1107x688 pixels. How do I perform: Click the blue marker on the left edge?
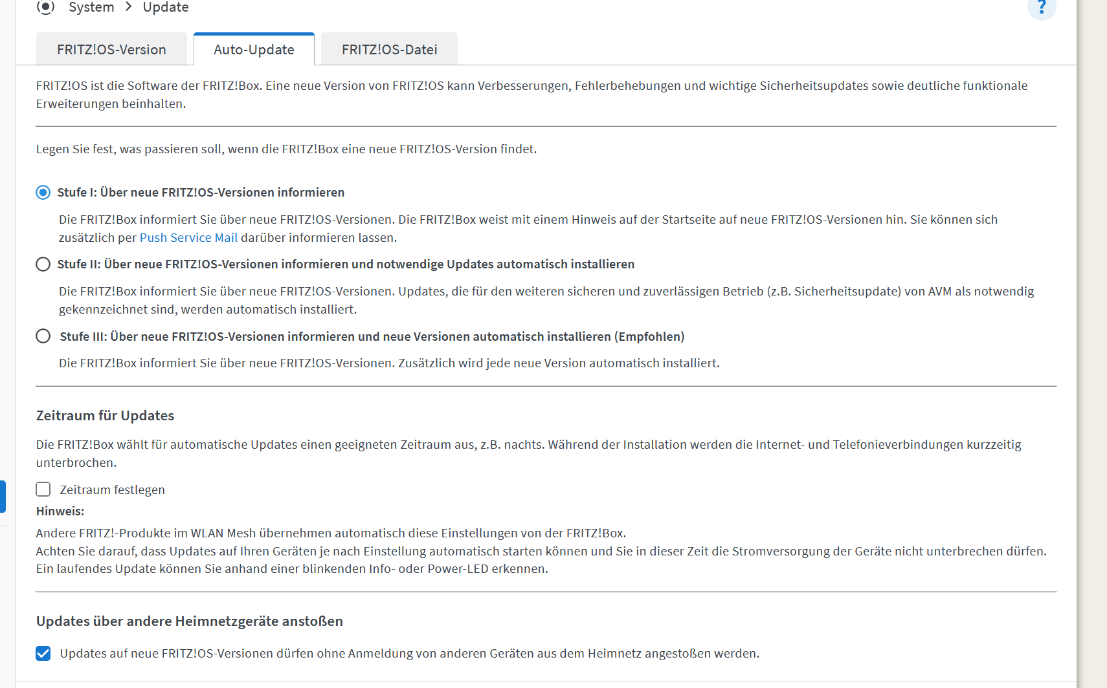point(3,496)
